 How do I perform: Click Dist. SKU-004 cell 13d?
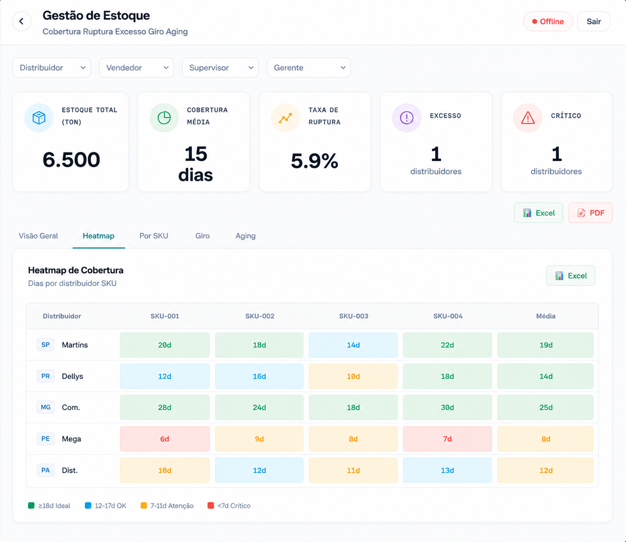(448, 470)
